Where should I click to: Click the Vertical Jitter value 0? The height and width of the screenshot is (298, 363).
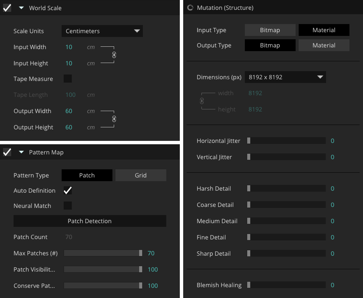pos(333,157)
